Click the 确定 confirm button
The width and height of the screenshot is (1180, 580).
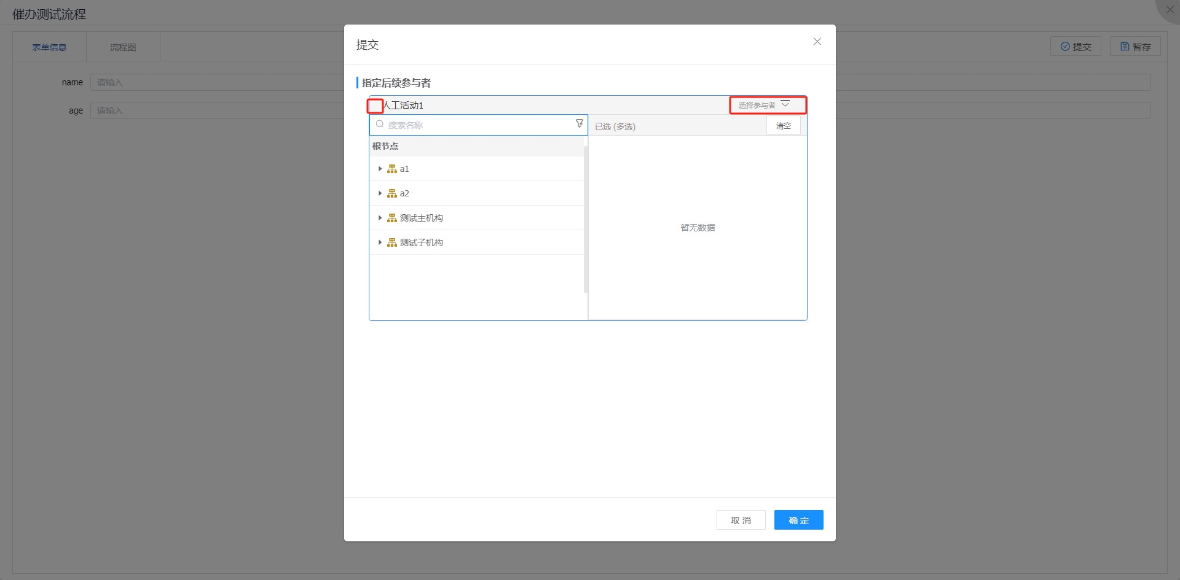point(798,520)
